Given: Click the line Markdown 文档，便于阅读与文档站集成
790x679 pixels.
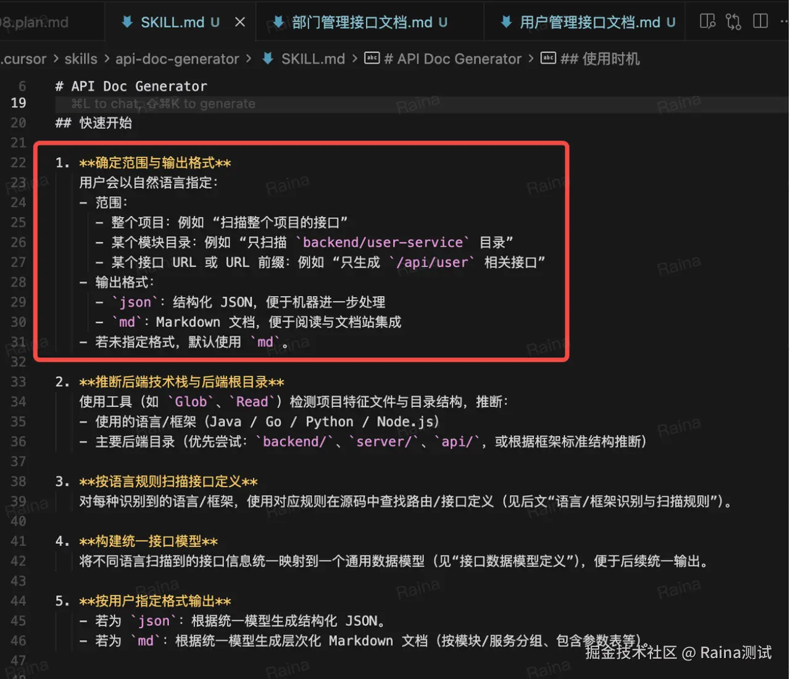Looking at the screenshot, I should coord(248,322).
